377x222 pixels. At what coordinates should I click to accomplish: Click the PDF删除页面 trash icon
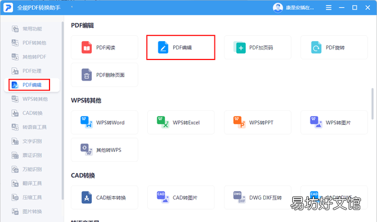pos(87,75)
